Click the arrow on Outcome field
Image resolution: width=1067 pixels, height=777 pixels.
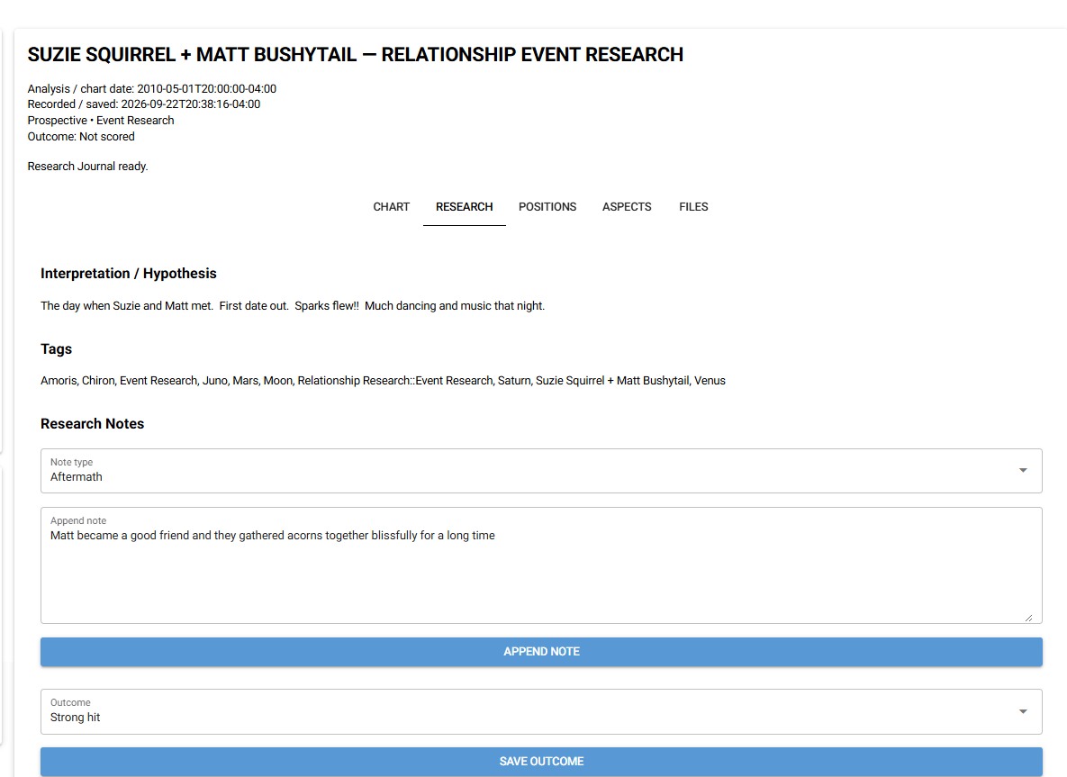(1023, 711)
